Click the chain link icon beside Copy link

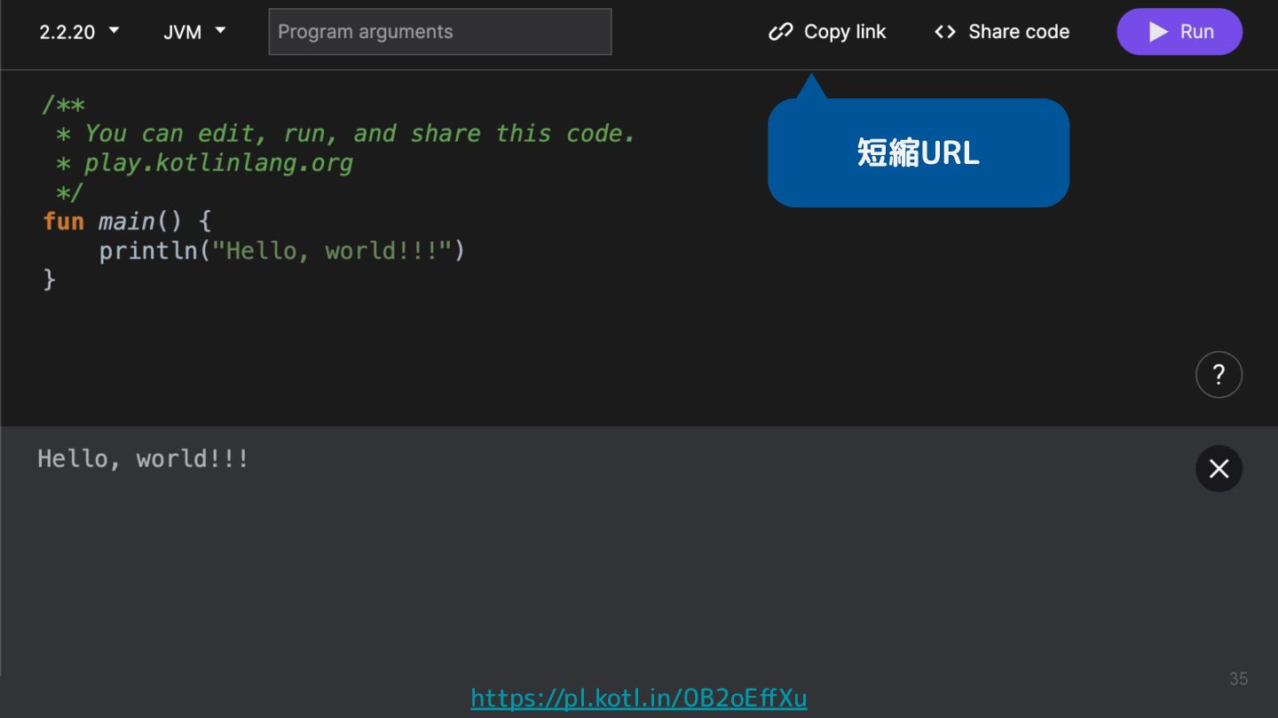[x=780, y=32]
